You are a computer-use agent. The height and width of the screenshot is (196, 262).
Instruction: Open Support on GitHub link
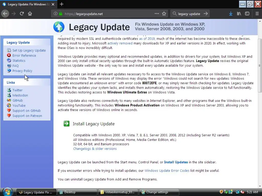[x=27, y=111]
